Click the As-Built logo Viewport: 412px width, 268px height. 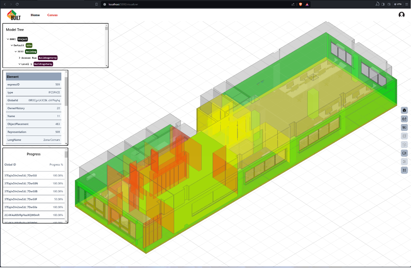[x=14, y=15]
